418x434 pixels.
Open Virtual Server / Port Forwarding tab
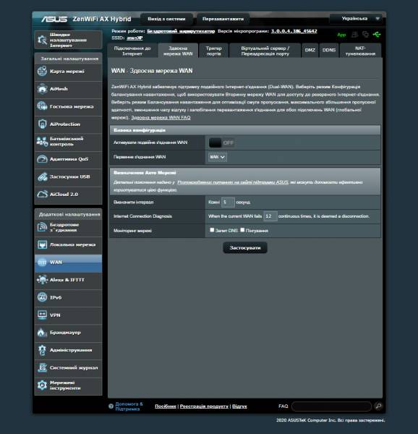265,51
